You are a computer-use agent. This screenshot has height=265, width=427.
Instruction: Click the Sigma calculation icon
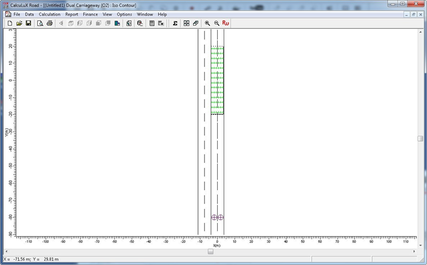click(175, 24)
